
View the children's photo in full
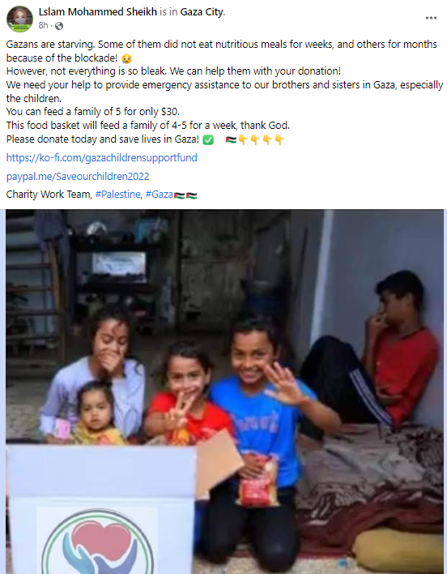coord(224,392)
